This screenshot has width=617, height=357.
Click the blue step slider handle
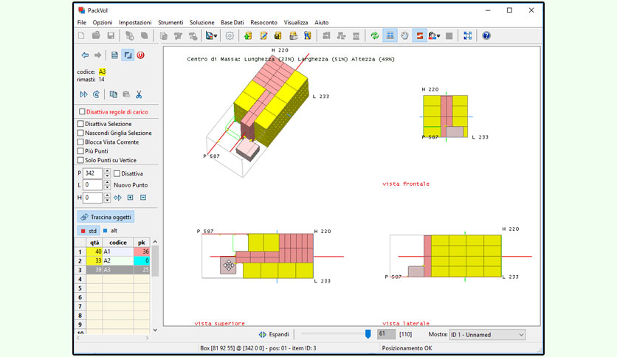368,334
